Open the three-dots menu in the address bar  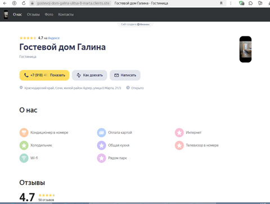click(231, 3)
